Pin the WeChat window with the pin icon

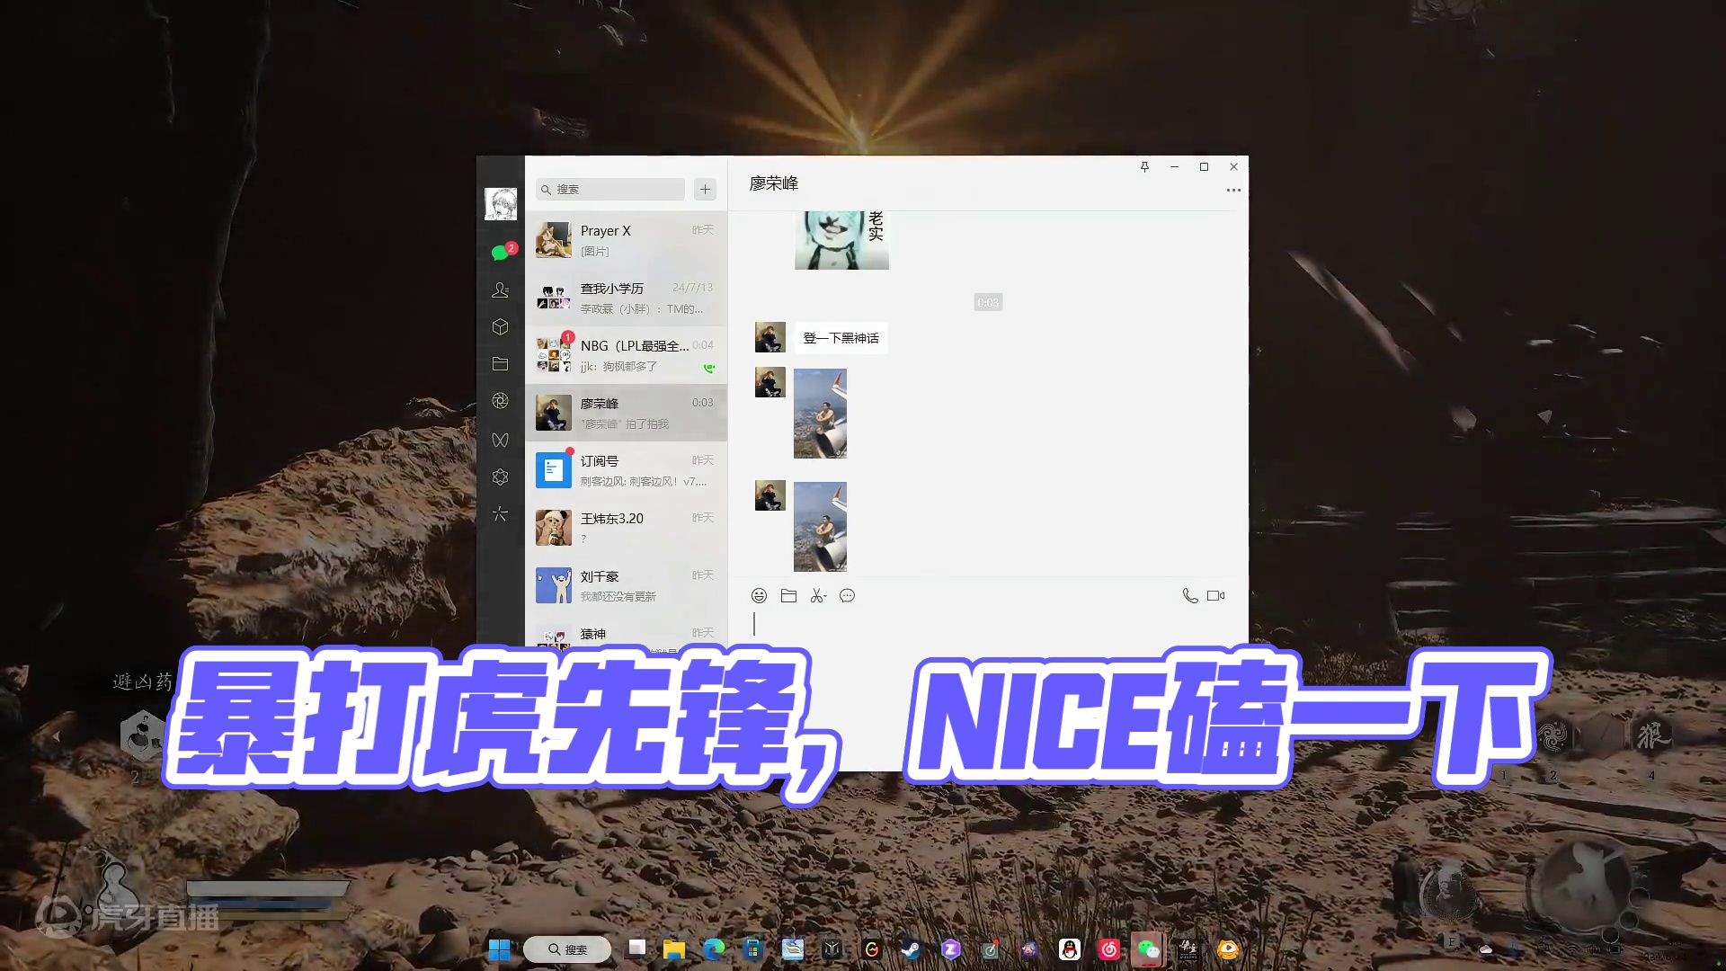[1145, 167]
